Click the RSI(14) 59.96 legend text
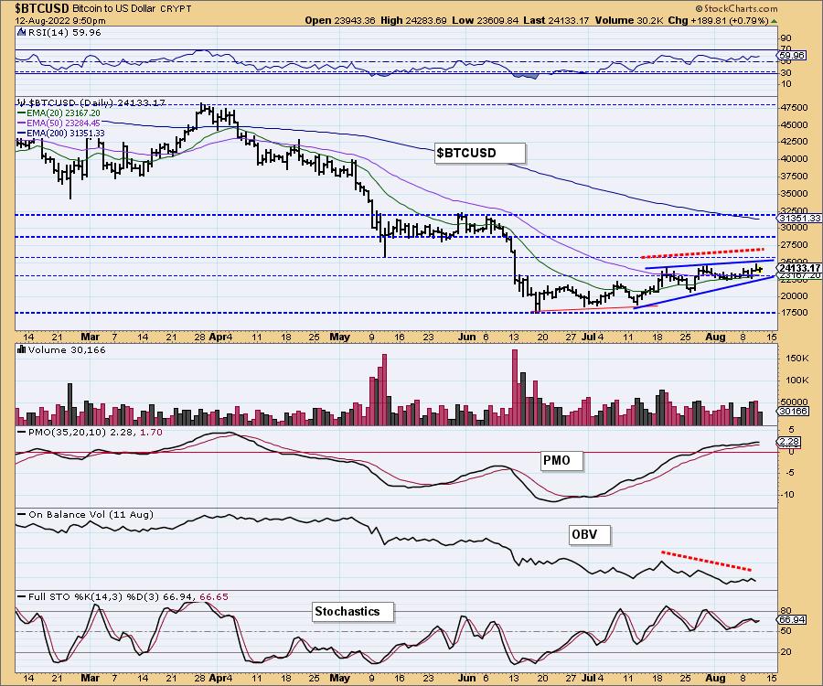This screenshot has height=686, width=823. (64, 33)
